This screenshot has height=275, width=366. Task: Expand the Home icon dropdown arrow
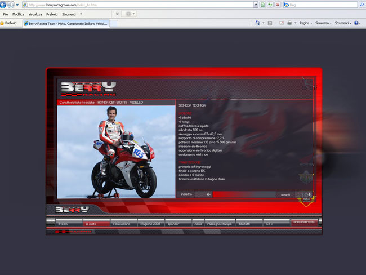tap(264, 23)
